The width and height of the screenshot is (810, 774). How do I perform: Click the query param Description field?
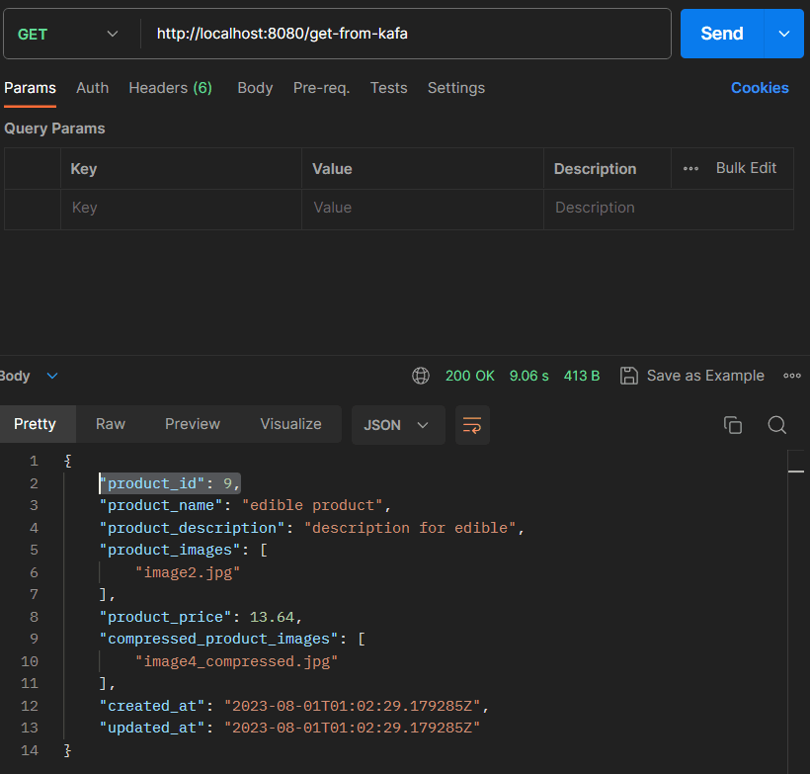669,208
